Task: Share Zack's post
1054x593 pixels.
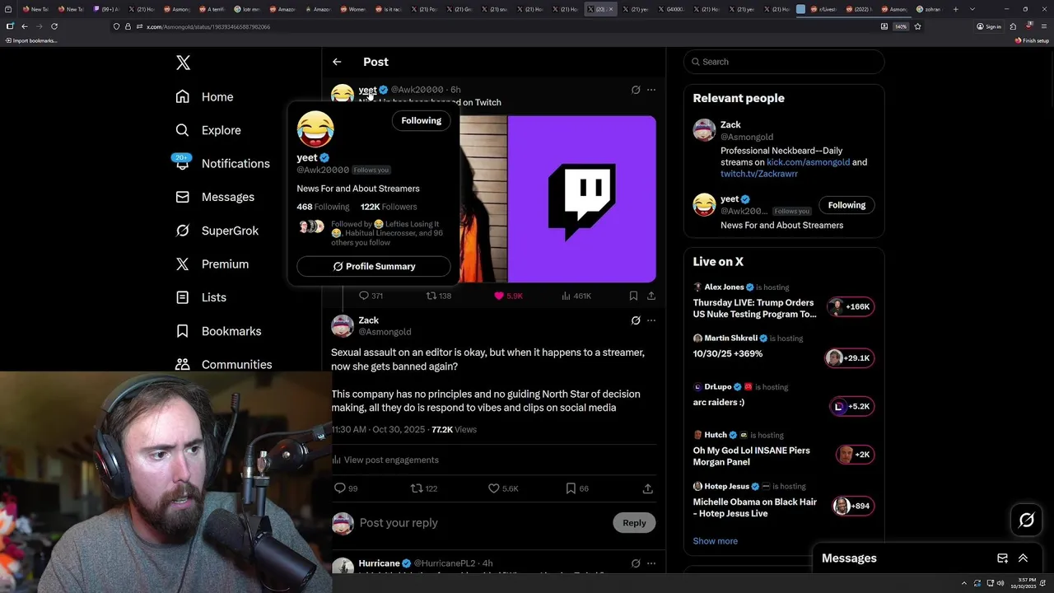Action: pos(648,488)
